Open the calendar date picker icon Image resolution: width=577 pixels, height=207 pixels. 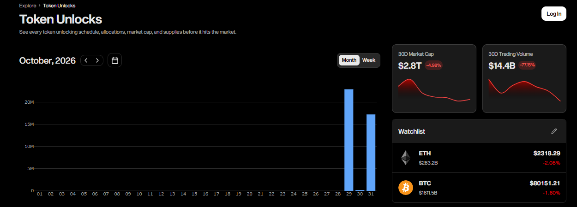tap(115, 60)
